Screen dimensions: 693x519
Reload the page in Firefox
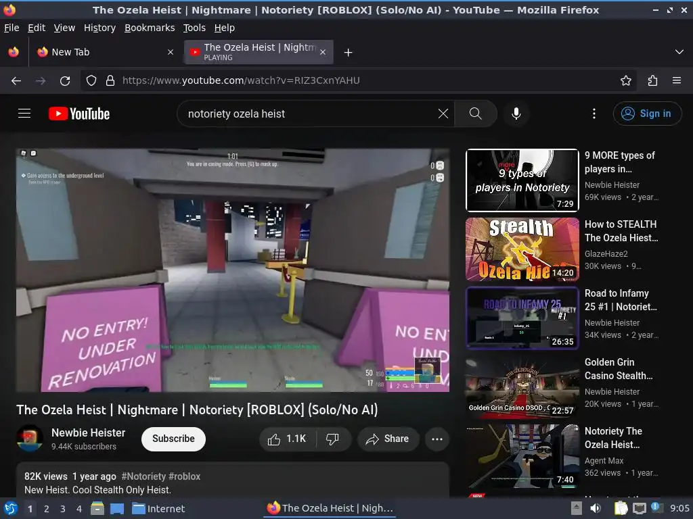65,81
